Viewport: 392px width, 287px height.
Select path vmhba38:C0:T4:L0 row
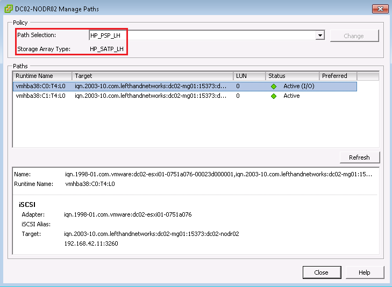pyautogui.click(x=41, y=86)
